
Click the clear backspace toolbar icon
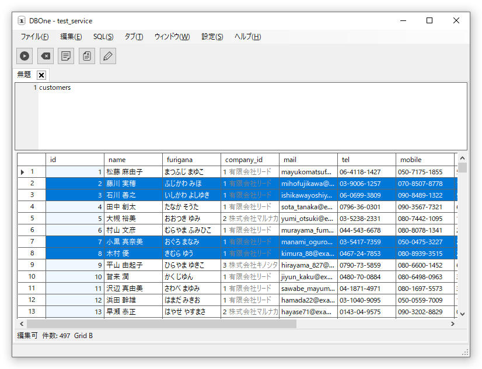46,56
